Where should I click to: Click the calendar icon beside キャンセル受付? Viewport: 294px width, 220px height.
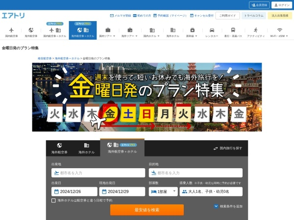click(x=192, y=16)
